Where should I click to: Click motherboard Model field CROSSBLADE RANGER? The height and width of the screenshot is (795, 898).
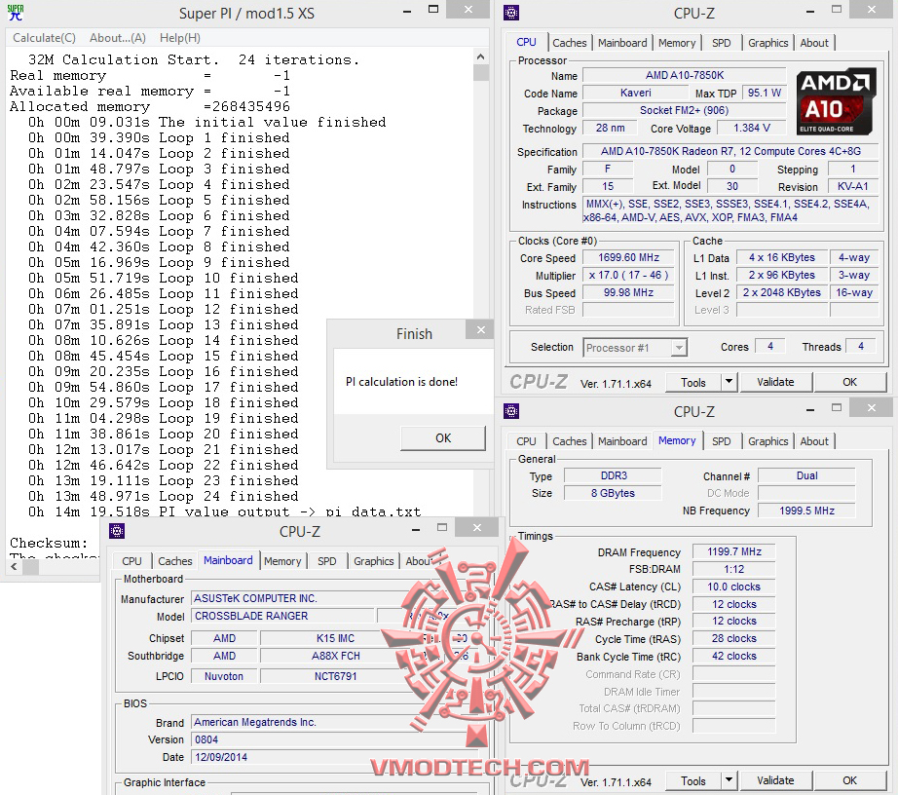pos(282,617)
